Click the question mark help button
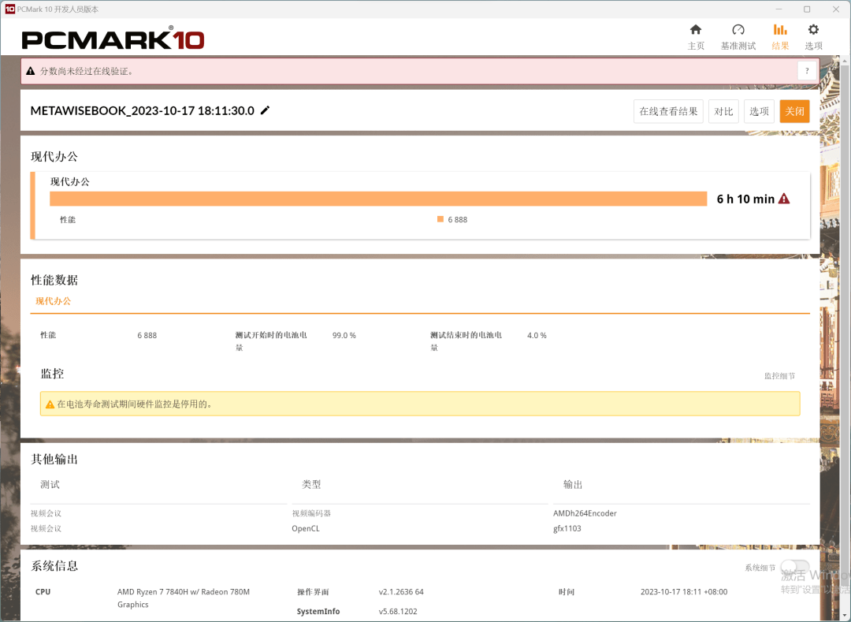The height and width of the screenshot is (622, 851). tap(807, 71)
